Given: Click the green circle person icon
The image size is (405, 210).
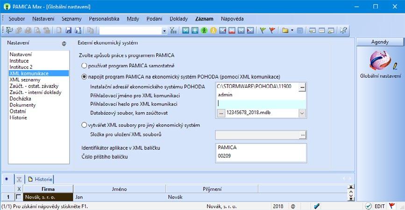Looking at the screenshot, I should 204,30.
